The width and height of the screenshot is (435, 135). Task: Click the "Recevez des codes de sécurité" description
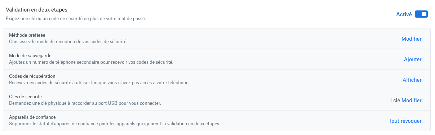99,83
